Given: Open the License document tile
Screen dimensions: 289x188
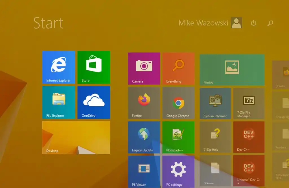Looking at the screenshot, I should coord(215,171).
